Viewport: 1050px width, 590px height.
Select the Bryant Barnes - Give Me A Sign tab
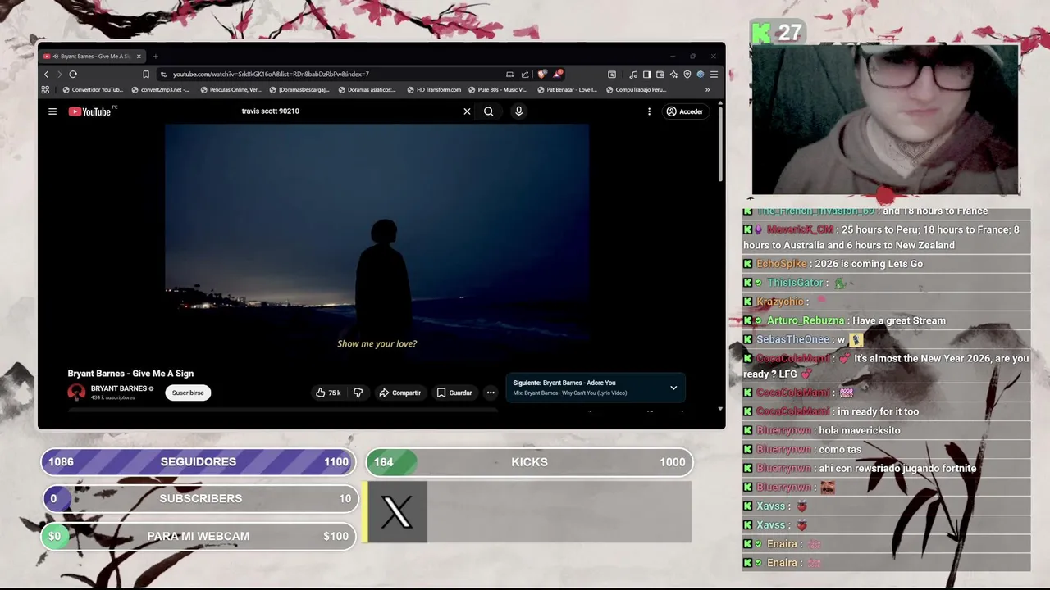click(93, 57)
